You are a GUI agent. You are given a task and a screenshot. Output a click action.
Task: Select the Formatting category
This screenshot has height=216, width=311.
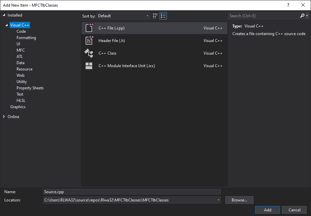(26, 38)
